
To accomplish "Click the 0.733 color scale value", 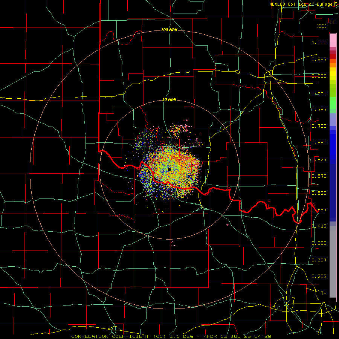I will click(x=319, y=126).
